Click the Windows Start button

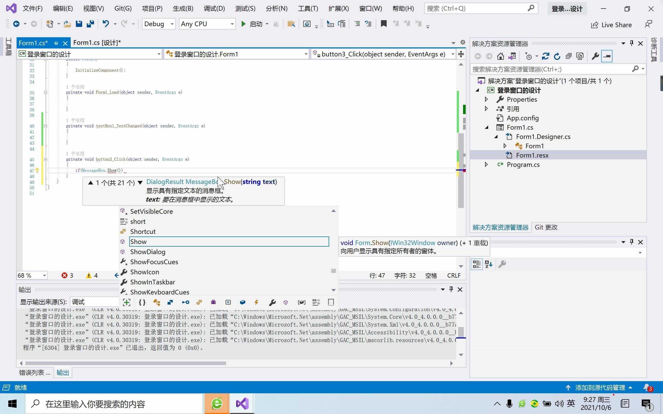[x=12, y=404]
